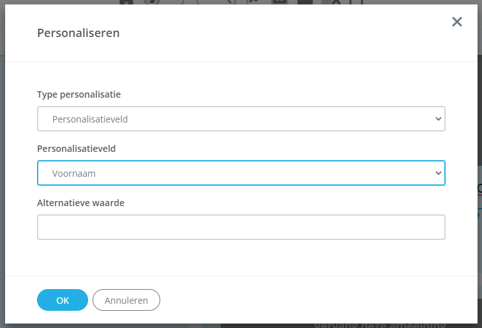Screen dimensions: 482x328
Task: Focus the Alternatieve waarde text field
Action: 241,227
